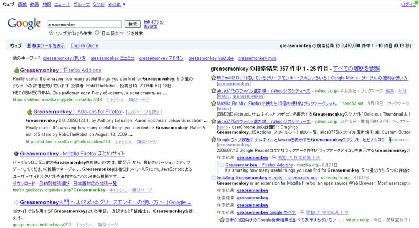This screenshot has width=419, height=228.
Task: Click temp tag under alice0775 8月18日 entry
Action: coord(223,127)
